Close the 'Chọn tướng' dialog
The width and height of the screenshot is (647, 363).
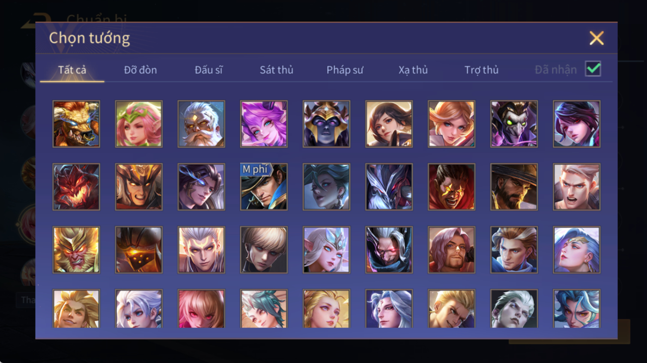click(x=596, y=38)
